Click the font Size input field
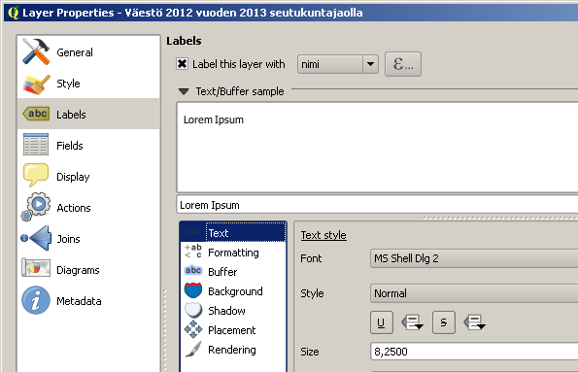The width and height of the screenshot is (578, 372). pos(474,352)
